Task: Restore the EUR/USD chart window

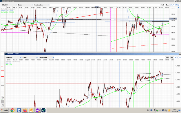Action: (178, 1)
